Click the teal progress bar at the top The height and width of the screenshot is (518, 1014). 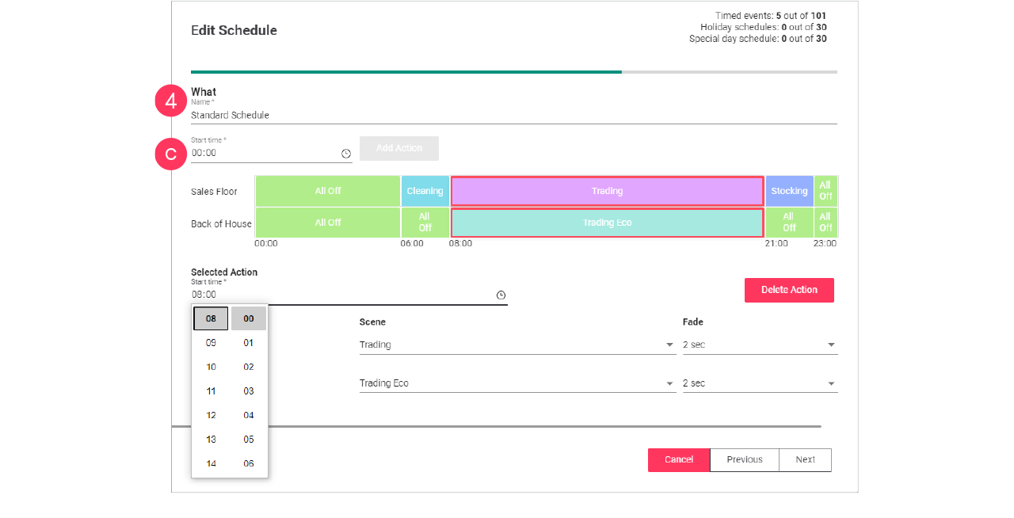tap(406, 71)
